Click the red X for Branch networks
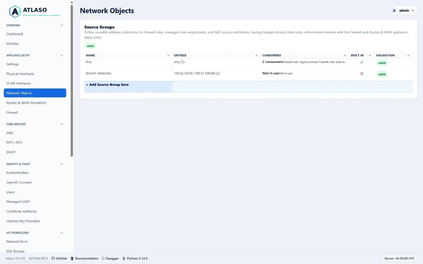Viewport: 423px width, 264px height. pos(362,74)
